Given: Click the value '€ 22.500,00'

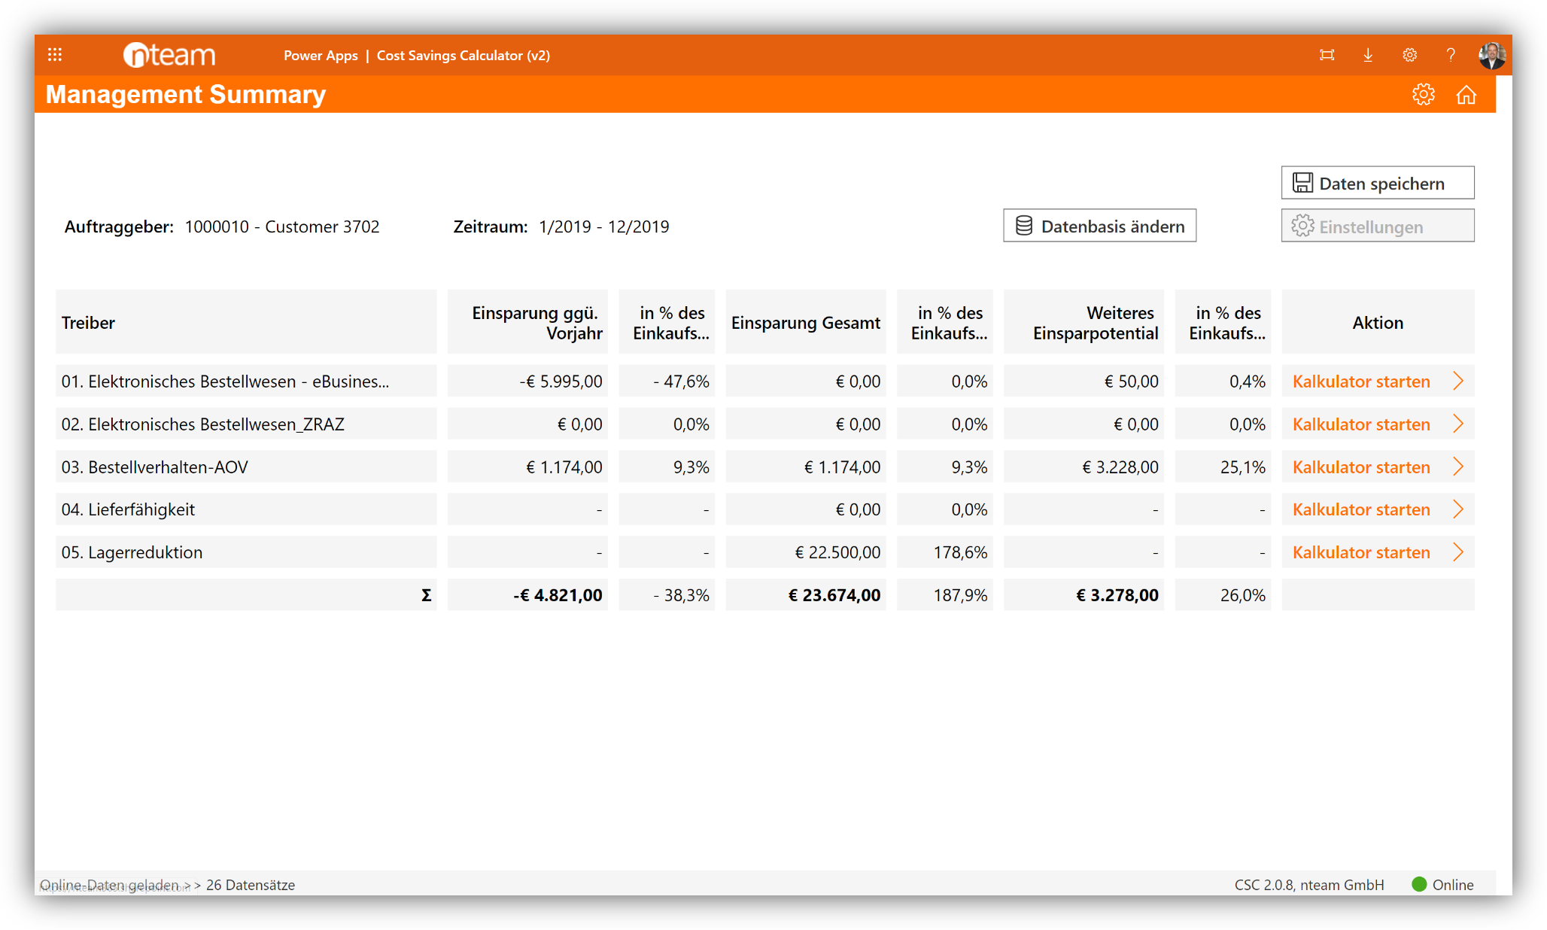Looking at the screenshot, I should pyautogui.click(x=837, y=552).
